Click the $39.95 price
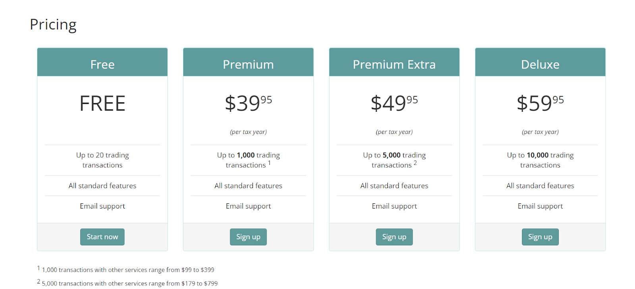The image size is (635, 289). tap(248, 103)
